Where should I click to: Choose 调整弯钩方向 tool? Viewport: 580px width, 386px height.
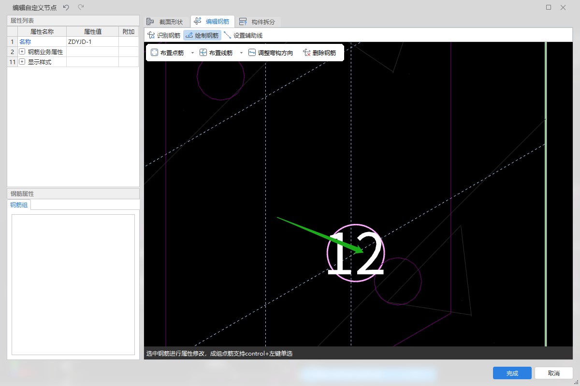[x=271, y=53]
